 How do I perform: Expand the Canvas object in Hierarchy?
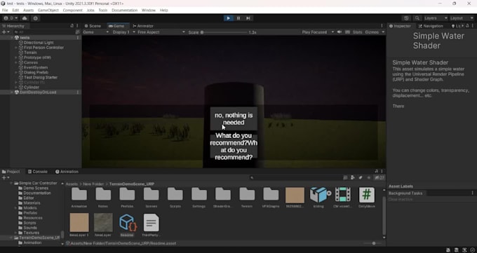16,62
